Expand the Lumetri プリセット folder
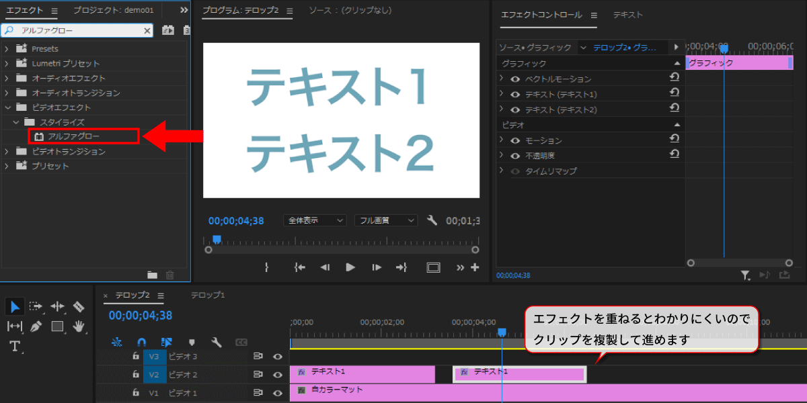The height and width of the screenshot is (403, 807). point(7,63)
